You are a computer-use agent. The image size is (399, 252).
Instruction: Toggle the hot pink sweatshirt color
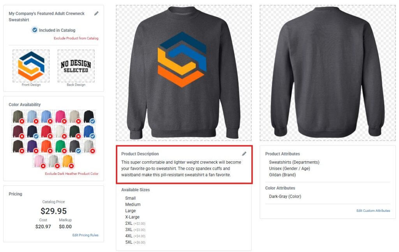(x=61, y=117)
